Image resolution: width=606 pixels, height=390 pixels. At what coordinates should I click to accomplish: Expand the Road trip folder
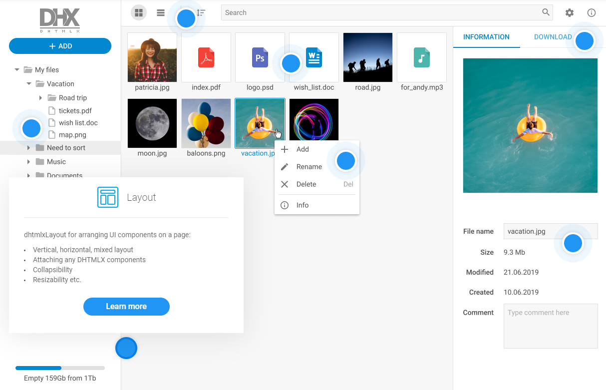click(41, 98)
